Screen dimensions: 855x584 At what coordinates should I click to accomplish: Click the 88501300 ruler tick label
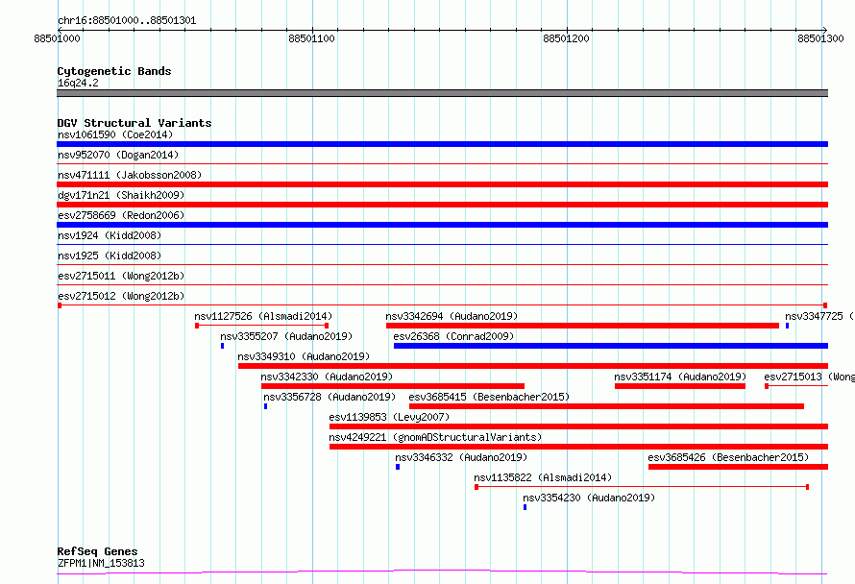point(820,39)
